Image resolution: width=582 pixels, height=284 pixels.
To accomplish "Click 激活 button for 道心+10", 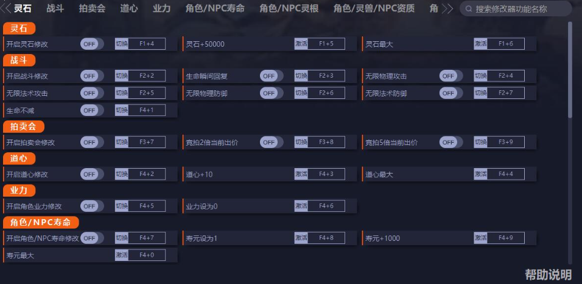I will point(301,174).
